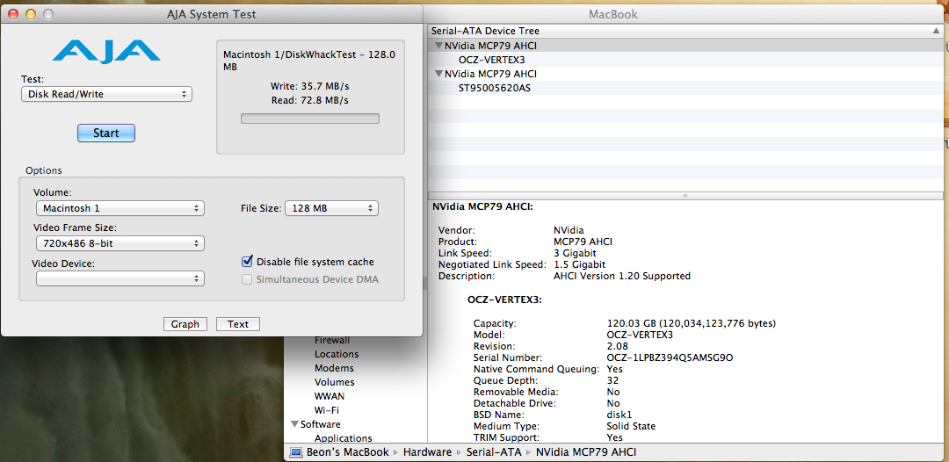Select Volumes in the MacBook sidebar
Viewport: 949px width, 462px height.
[335, 381]
